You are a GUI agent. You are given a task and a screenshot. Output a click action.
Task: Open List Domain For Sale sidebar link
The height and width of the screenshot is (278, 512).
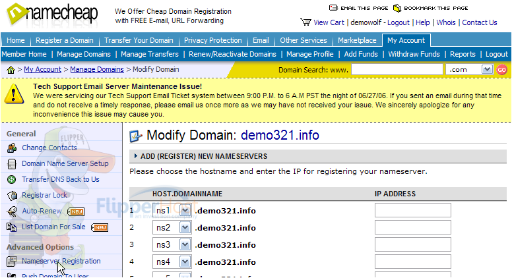pyautogui.click(x=53, y=227)
